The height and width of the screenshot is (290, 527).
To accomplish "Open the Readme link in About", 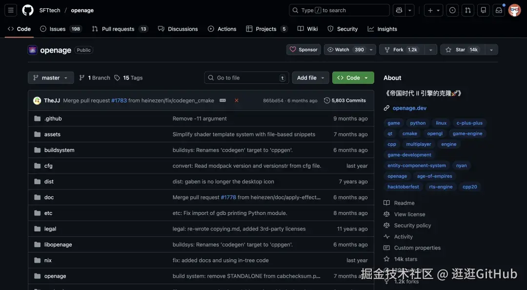I will [x=399, y=203].
